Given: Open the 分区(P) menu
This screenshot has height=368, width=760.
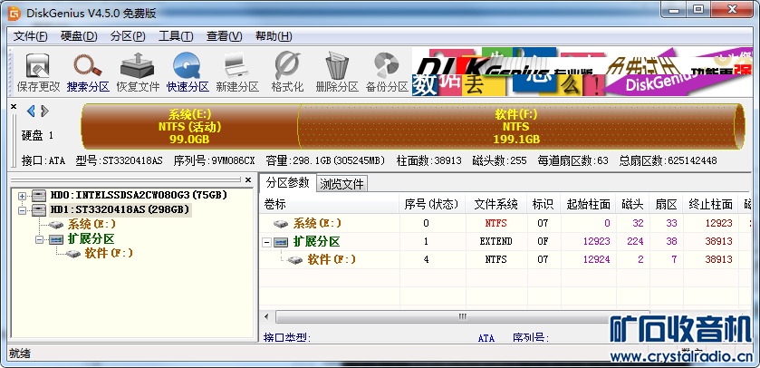Looking at the screenshot, I should (x=128, y=36).
